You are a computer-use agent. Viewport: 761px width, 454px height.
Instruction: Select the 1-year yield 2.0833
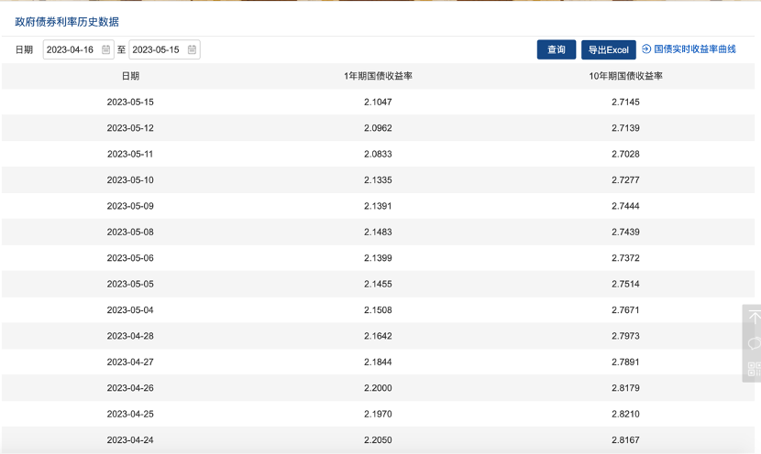[x=378, y=154]
